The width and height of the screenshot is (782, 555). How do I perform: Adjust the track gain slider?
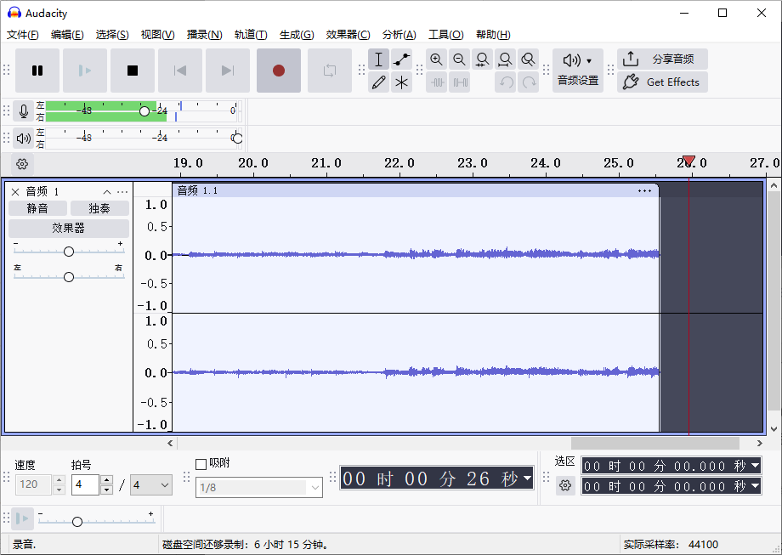pos(69,251)
